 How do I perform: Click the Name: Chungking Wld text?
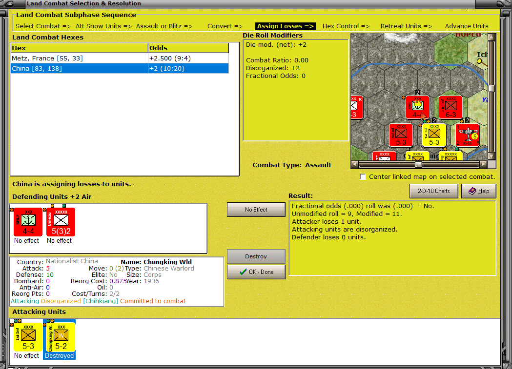pos(156,262)
